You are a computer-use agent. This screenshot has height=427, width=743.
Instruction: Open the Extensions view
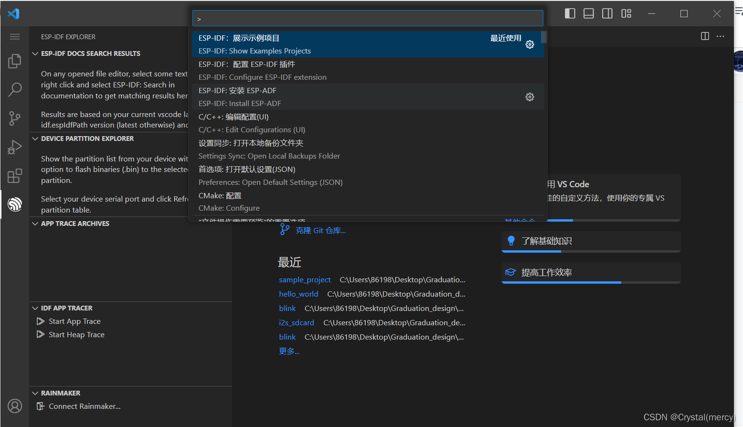click(x=15, y=176)
